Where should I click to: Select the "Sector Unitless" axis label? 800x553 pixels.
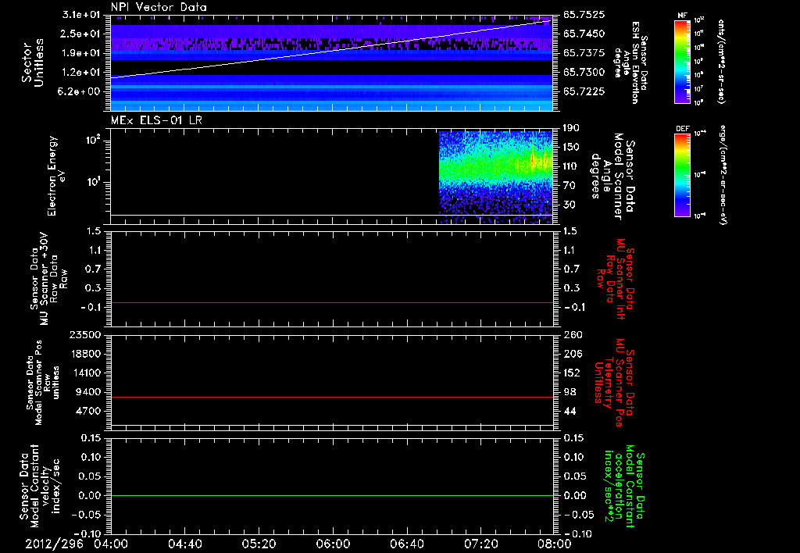(32, 62)
